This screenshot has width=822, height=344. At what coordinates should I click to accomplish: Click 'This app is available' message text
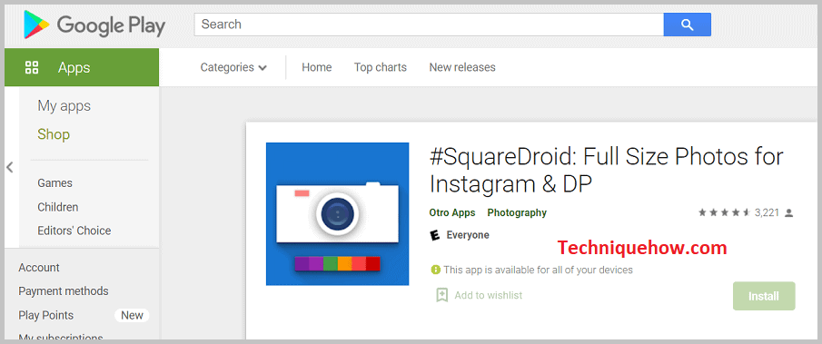(538, 270)
